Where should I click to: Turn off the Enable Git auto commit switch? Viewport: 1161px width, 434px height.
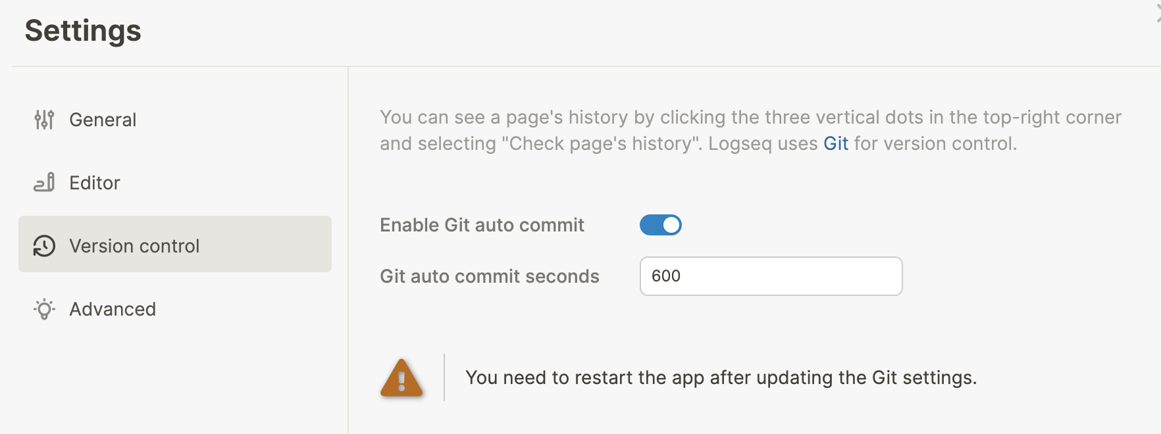661,224
